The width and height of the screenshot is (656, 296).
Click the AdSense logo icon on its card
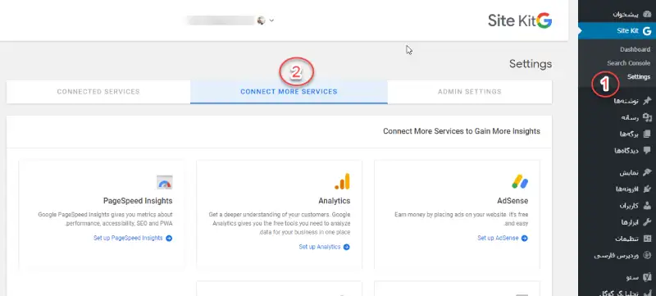520,182
